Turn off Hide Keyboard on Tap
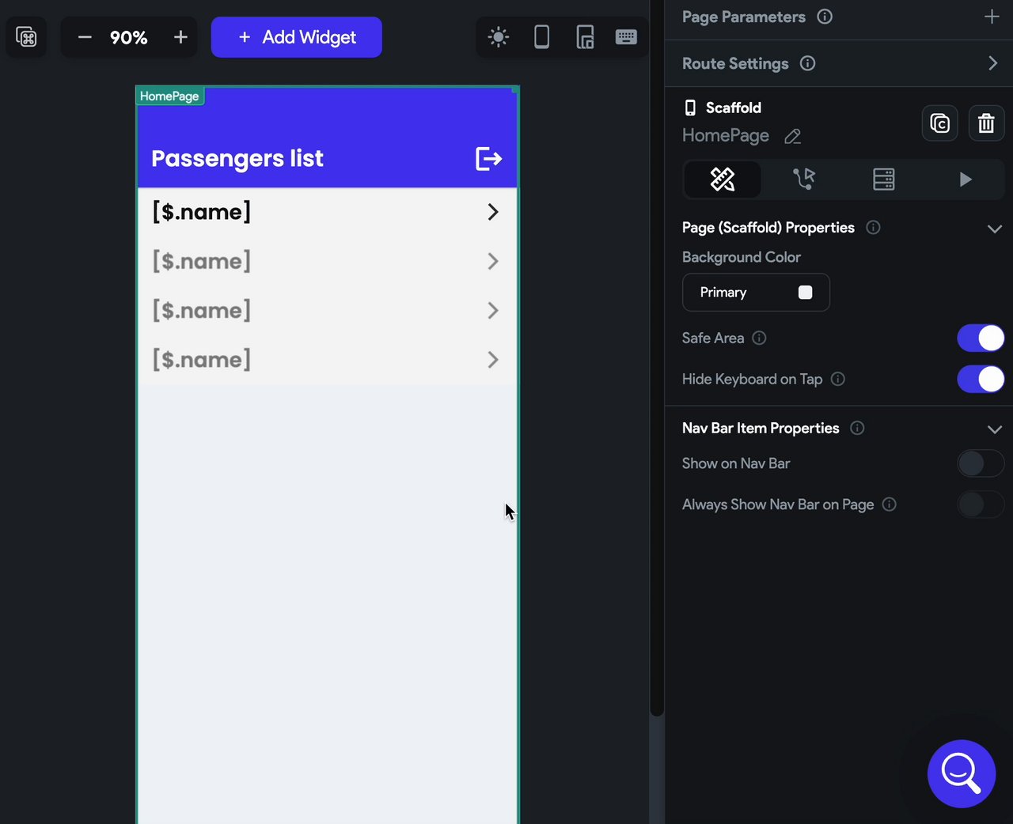This screenshot has width=1013, height=824. click(980, 379)
